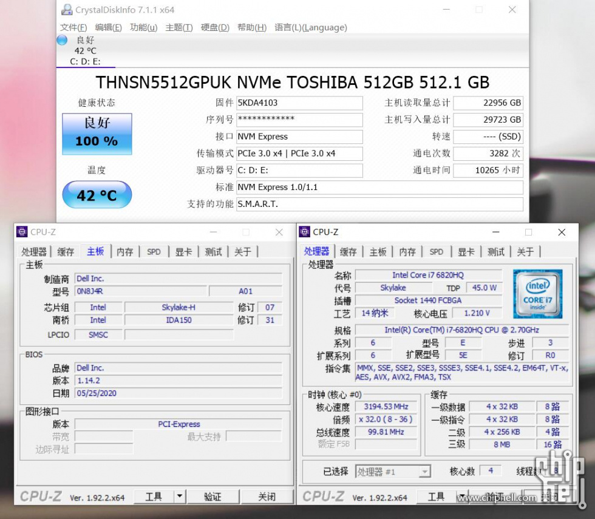
Task: Click TDP value 45.0 W
Action: click(x=484, y=288)
